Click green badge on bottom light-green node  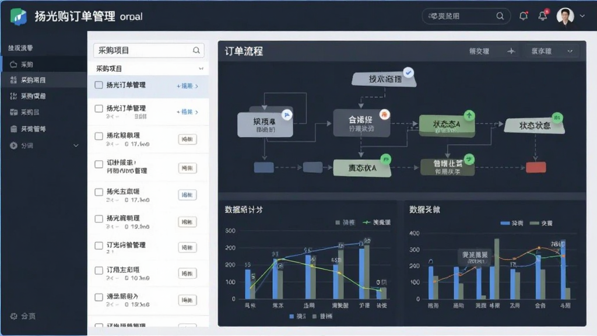tap(386, 159)
